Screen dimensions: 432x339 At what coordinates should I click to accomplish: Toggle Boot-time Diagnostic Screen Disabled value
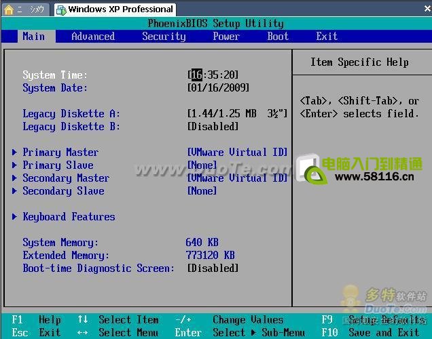(x=213, y=268)
